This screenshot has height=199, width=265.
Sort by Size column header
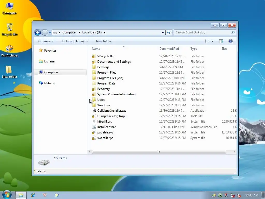pos(224,48)
